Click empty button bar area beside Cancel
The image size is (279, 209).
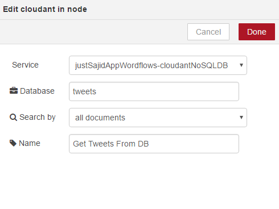click(95, 32)
